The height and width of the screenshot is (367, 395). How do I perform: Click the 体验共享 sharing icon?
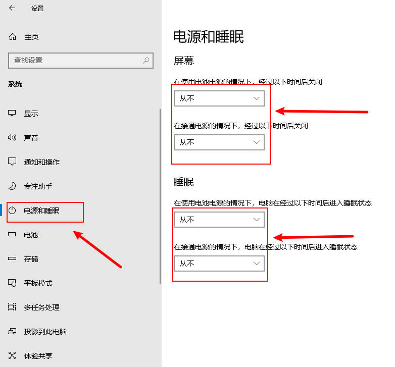click(12, 355)
